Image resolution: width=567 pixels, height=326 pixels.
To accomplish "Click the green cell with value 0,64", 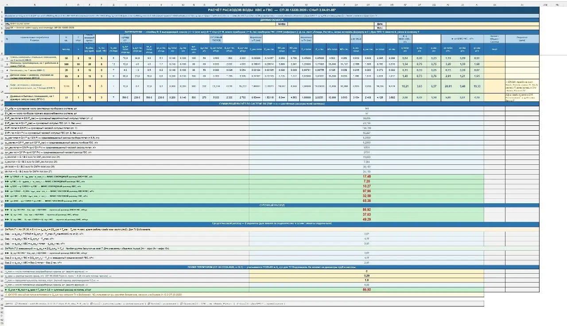I will [405, 58].
